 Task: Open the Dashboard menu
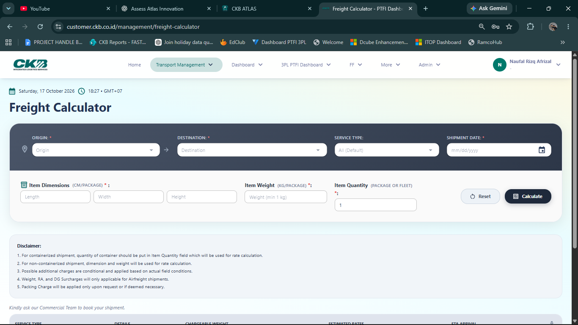click(x=247, y=65)
